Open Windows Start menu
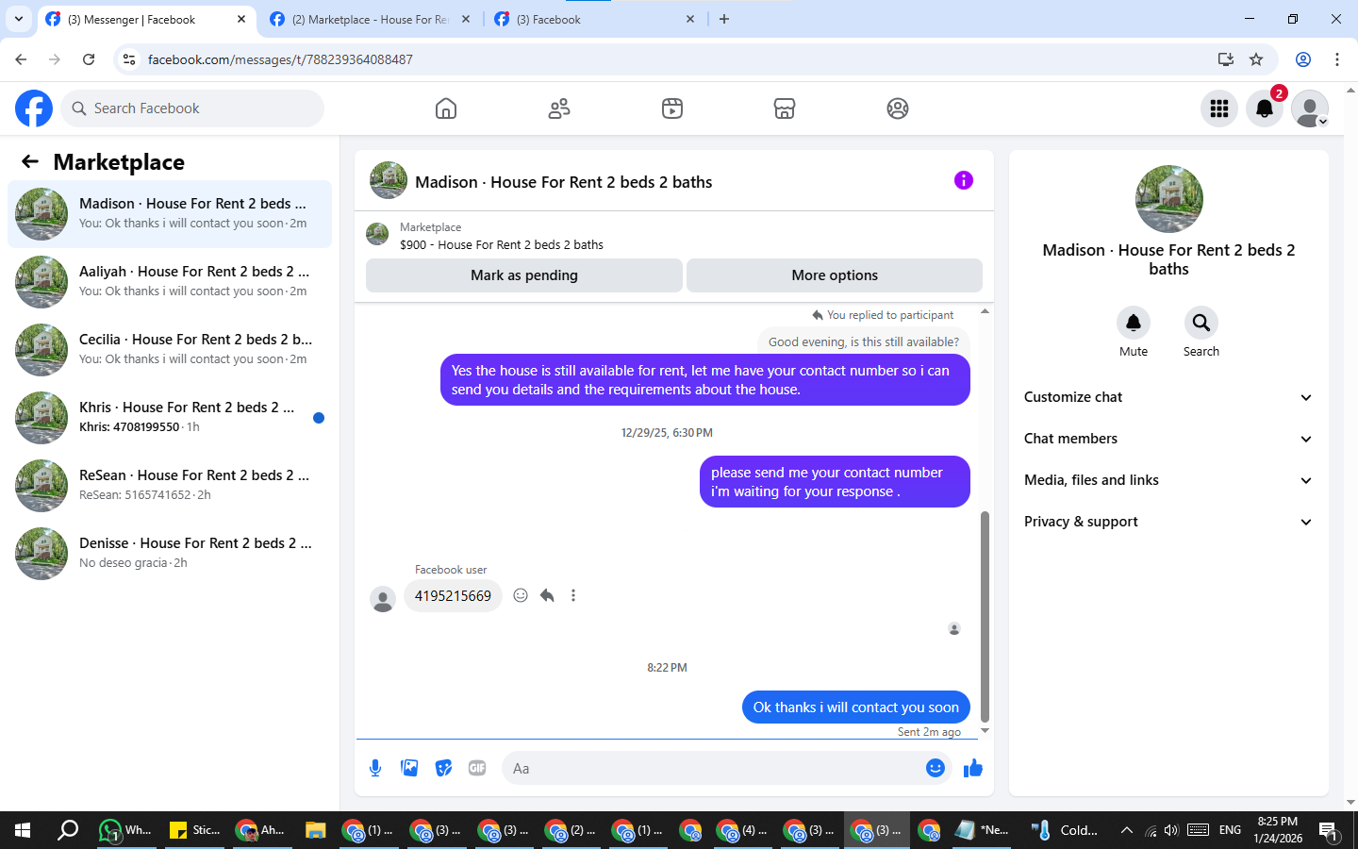The width and height of the screenshot is (1358, 849). (23, 830)
